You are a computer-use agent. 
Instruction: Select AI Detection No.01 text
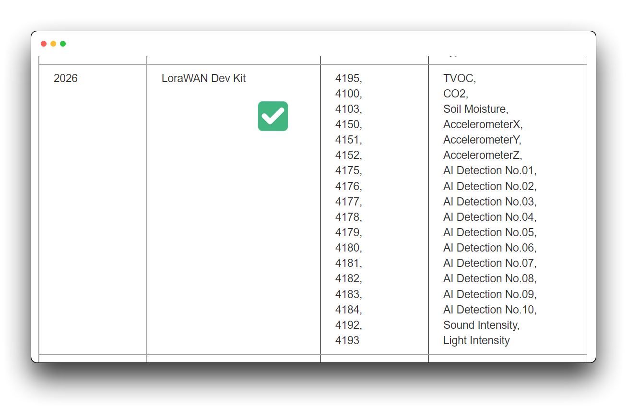(x=488, y=170)
